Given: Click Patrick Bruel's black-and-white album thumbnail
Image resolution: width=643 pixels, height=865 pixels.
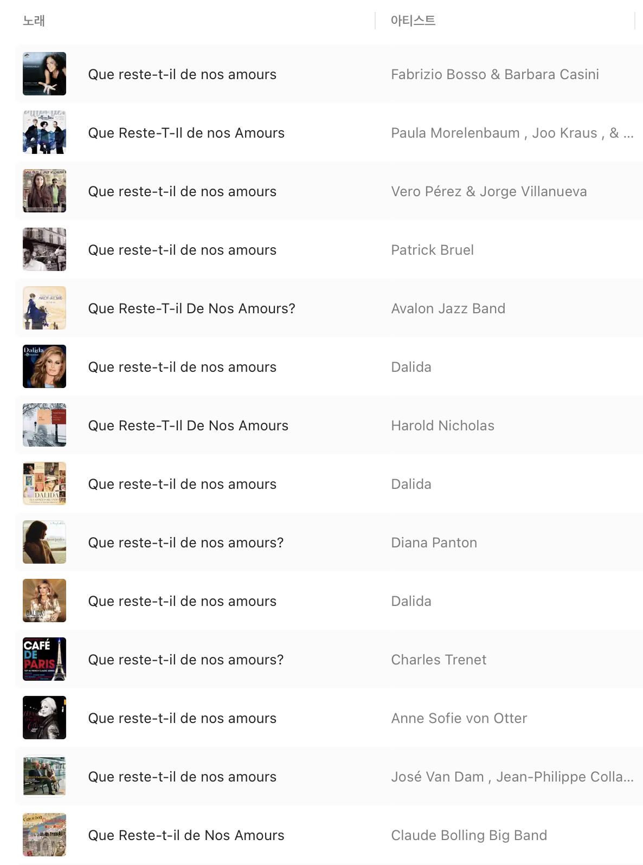Looking at the screenshot, I should pos(44,249).
